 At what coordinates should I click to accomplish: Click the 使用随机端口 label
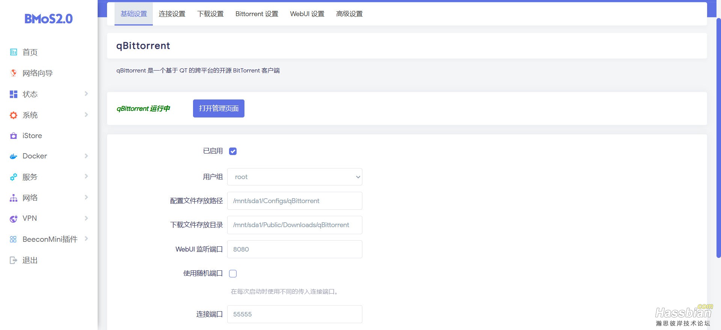[x=203, y=273]
